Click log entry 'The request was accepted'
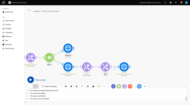The width and height of the screenshot is (190, 105). (x=44, y=91)
